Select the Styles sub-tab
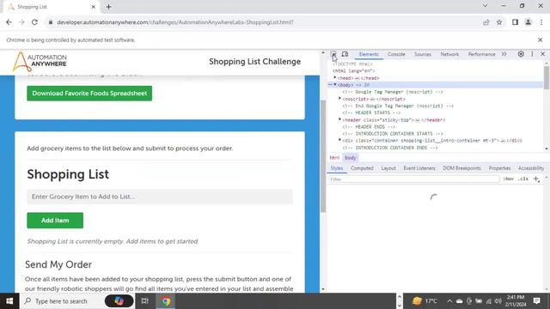Image resolution: width=550 pixels, height=309 pixels. pos(337,168)
